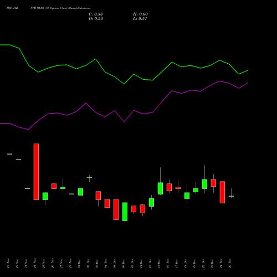The height and width of the screenshot is (277, 277).
Task: Select the long red candle on 08 Dec
Action: click(116, 209)
